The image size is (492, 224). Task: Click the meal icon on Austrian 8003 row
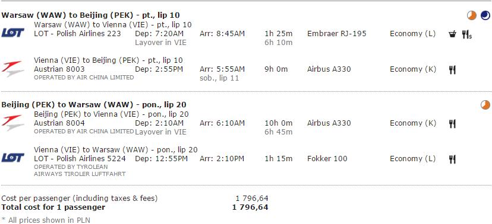[x=452, y=70]
